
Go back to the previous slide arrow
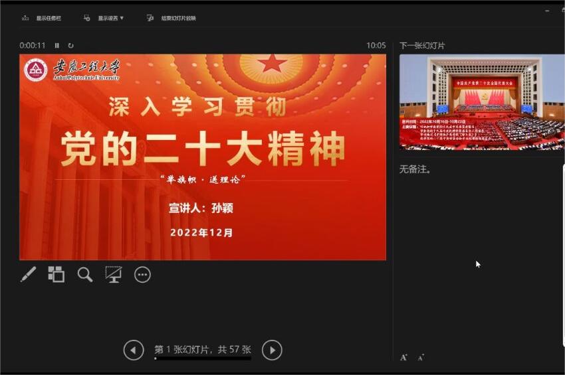pos(134,350)
